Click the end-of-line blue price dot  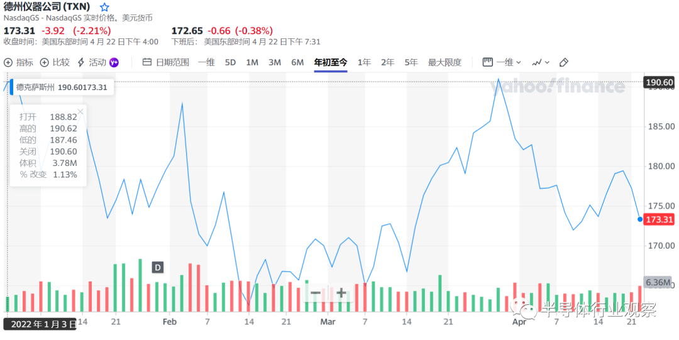click(640, 219)
